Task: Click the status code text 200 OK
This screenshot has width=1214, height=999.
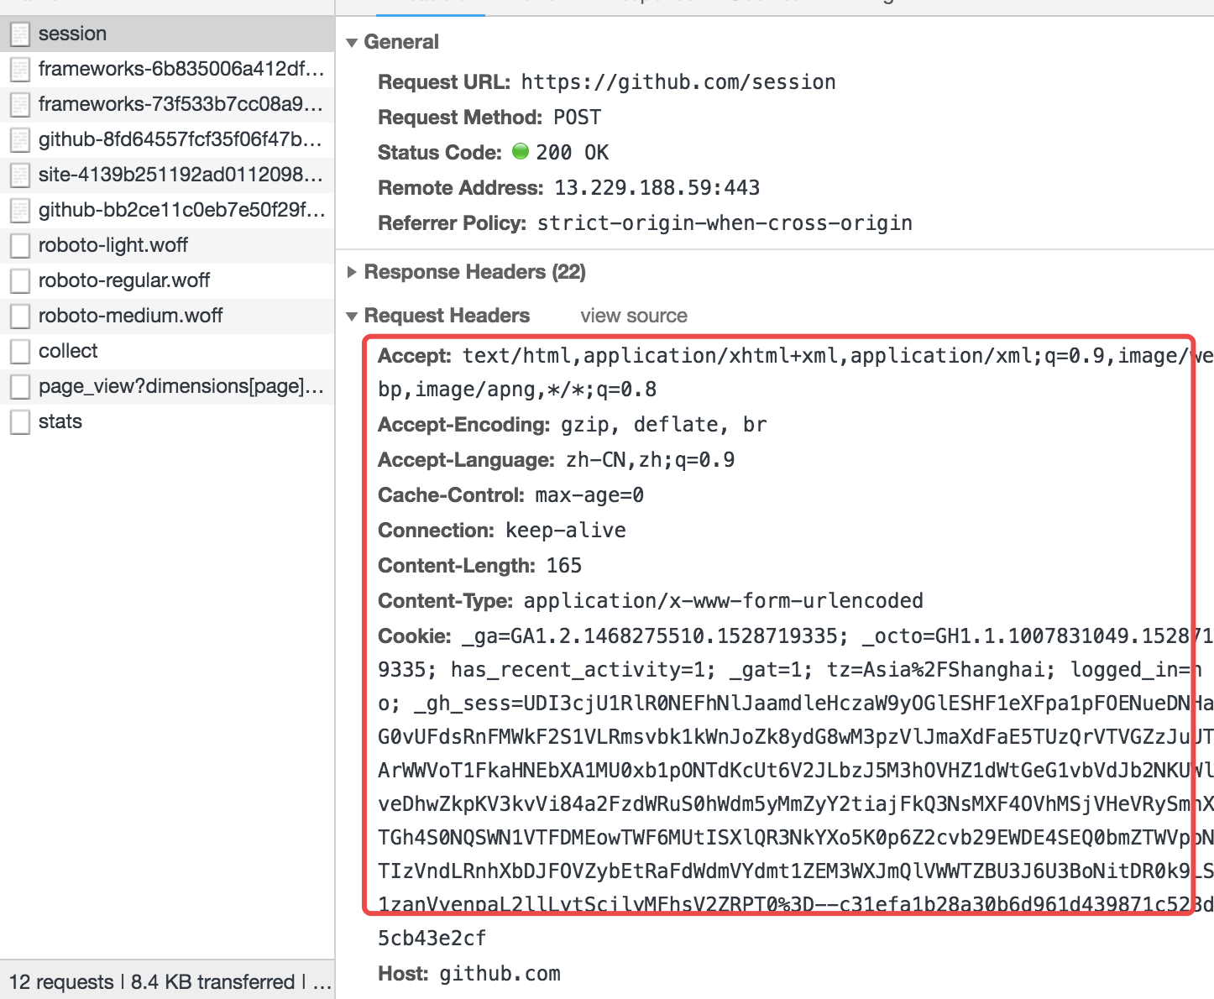Action: [x=573, y=153]
